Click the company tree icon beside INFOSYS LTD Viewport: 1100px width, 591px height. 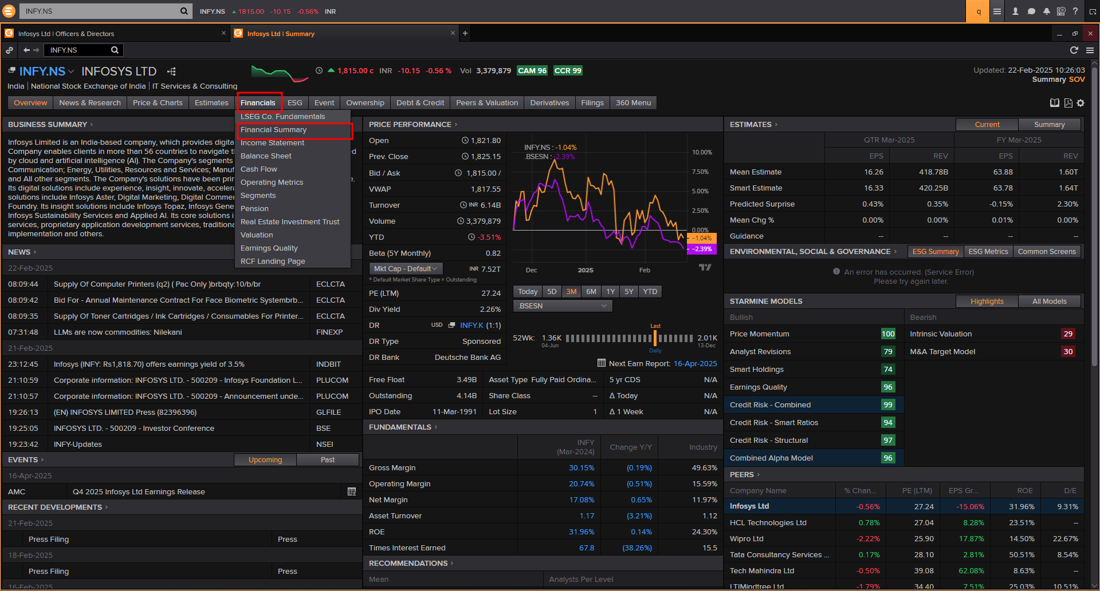pyautogui.click(x=171, y=72)
